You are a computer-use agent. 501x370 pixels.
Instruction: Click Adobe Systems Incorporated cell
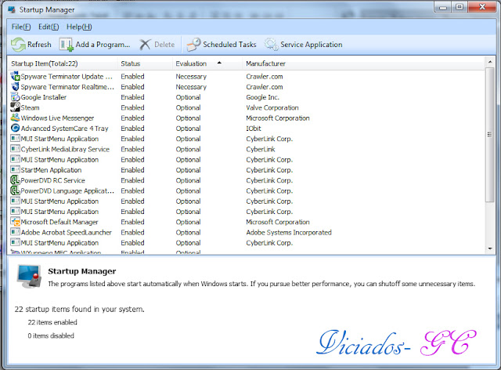coord(289,232)
